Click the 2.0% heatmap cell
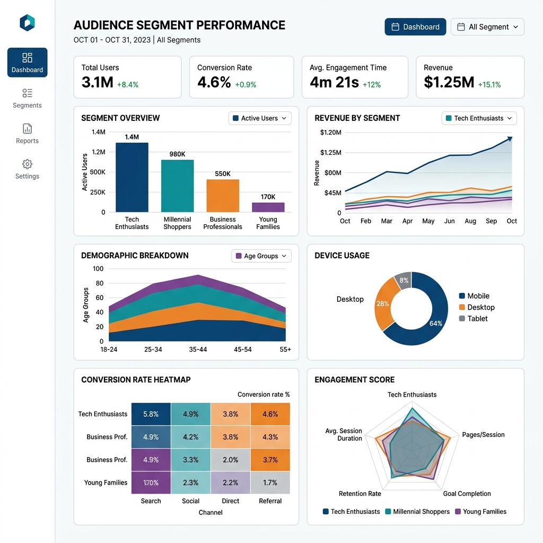This screenshot has height=543, width=543. coord(231,460)
